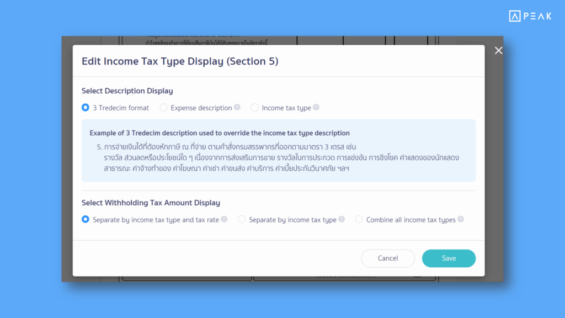Click the Edit Income Tax Type Display title
This screenshot has height=318, width=565.
(x=180, y=61)
